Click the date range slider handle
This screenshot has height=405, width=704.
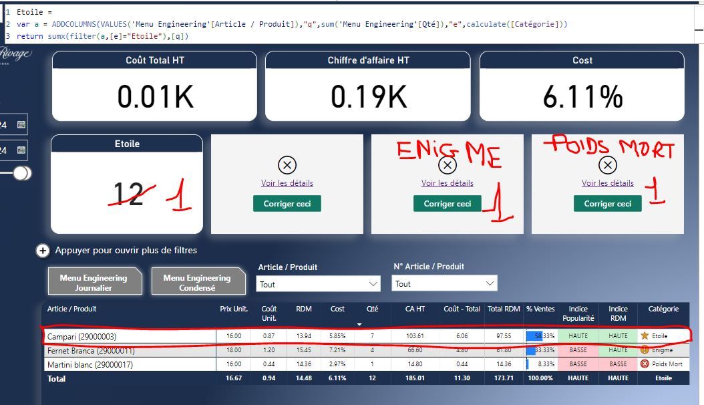(x=22, y=173)
